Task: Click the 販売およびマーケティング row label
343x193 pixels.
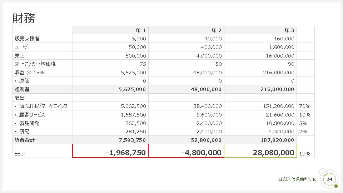Action: coord(43,106)
